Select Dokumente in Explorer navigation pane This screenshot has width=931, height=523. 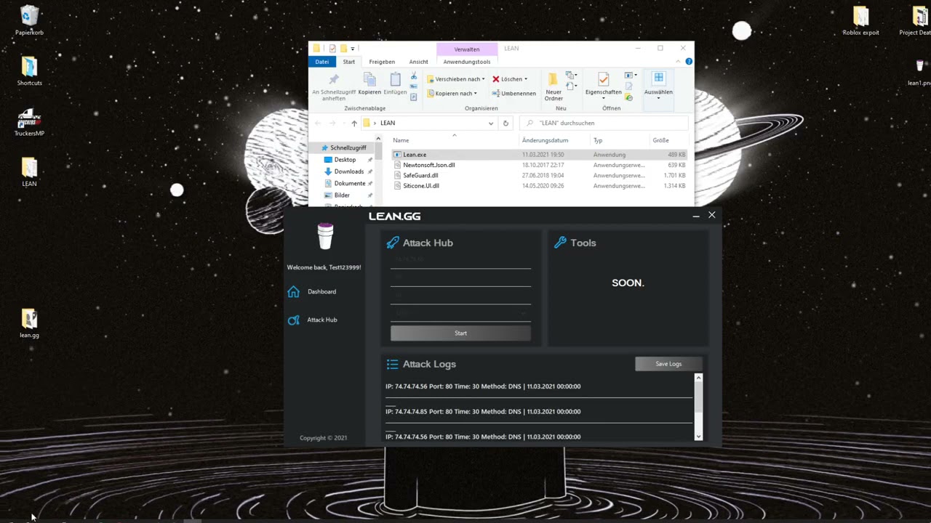tap(350, 183)
